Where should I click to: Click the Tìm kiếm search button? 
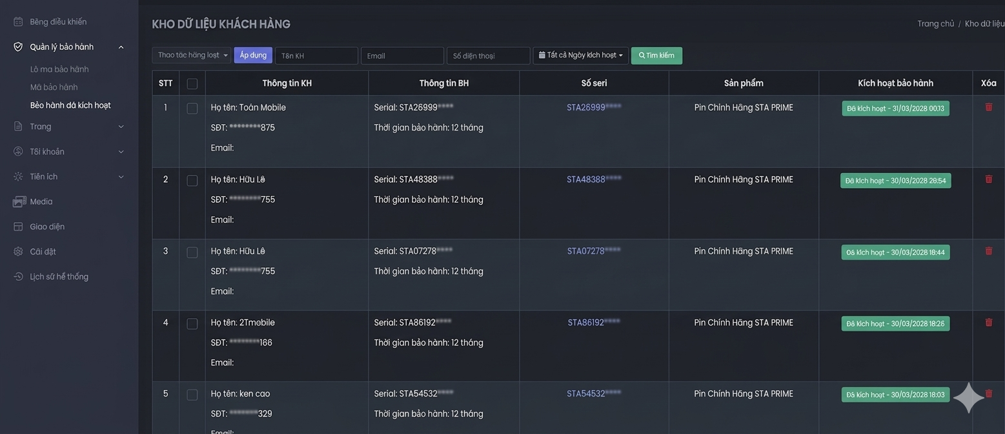click(656, 56)
